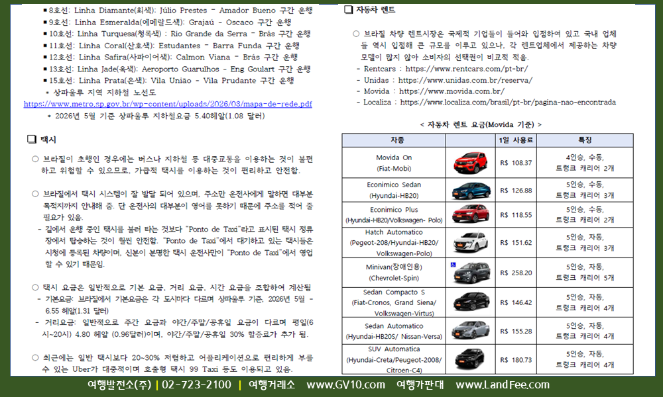Click the price R$ 126.88
Image resolution: width=663 pixels, height=397 pixels.
(516, 191)
